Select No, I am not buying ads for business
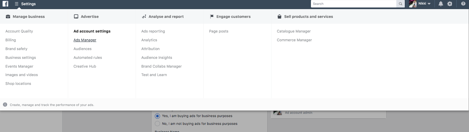 pos(157,124)
